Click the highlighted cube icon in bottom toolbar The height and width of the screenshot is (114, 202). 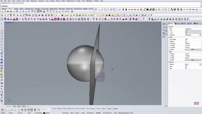click(31, 110)
